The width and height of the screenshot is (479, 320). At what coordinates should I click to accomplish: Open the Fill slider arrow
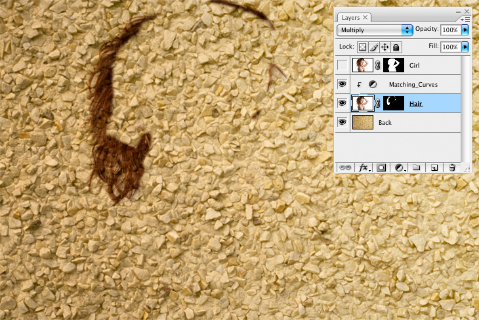point(466,47)
